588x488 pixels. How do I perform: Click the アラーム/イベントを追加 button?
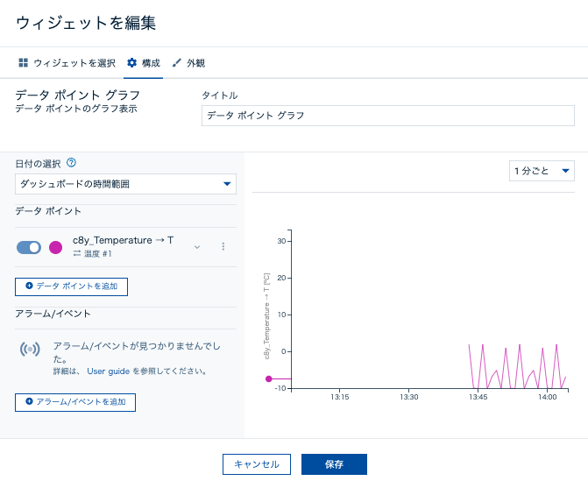coord(75,402)
